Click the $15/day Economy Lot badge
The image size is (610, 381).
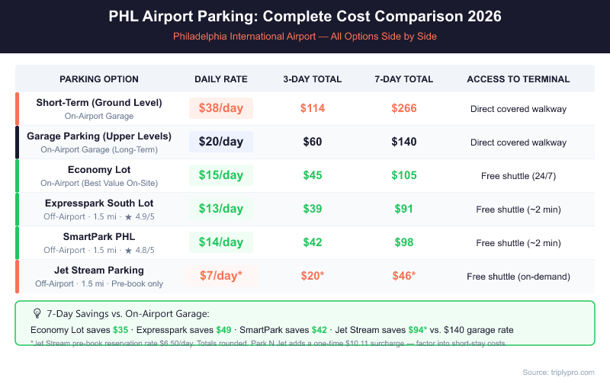[x=220, y=175]
